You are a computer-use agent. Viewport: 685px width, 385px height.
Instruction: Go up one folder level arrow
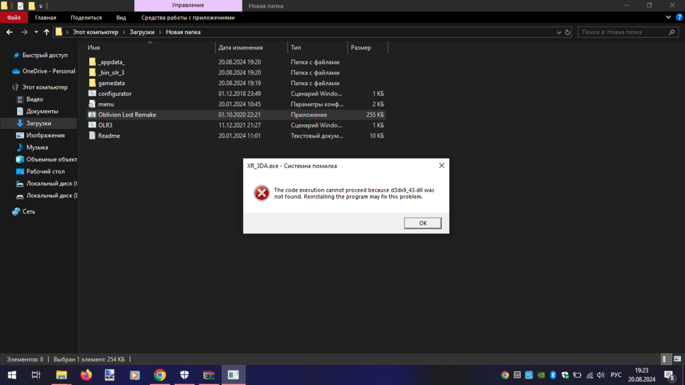click(47, 32)
